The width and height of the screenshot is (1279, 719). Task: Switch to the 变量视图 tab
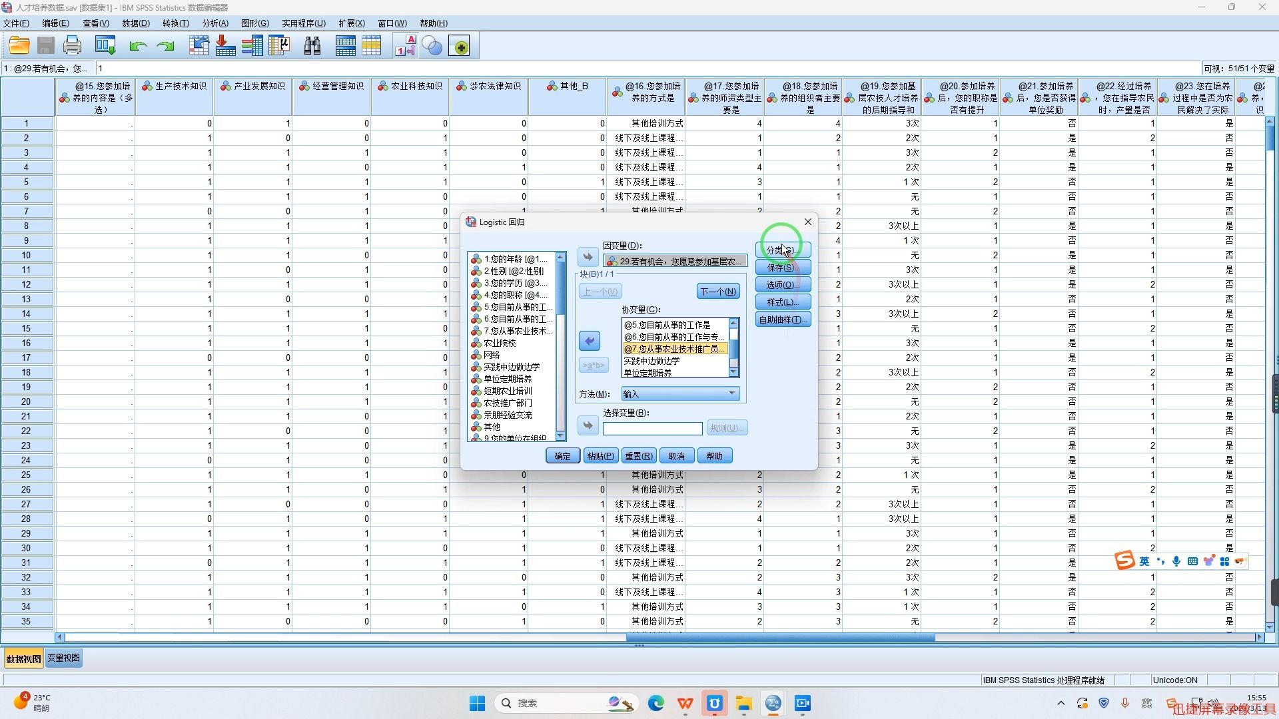pos(63,658)
